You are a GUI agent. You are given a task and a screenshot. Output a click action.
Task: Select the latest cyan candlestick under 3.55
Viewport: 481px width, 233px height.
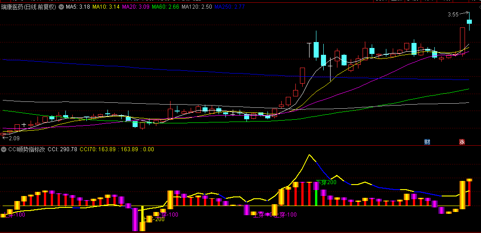pyautogui.click(x=469, y=21)
